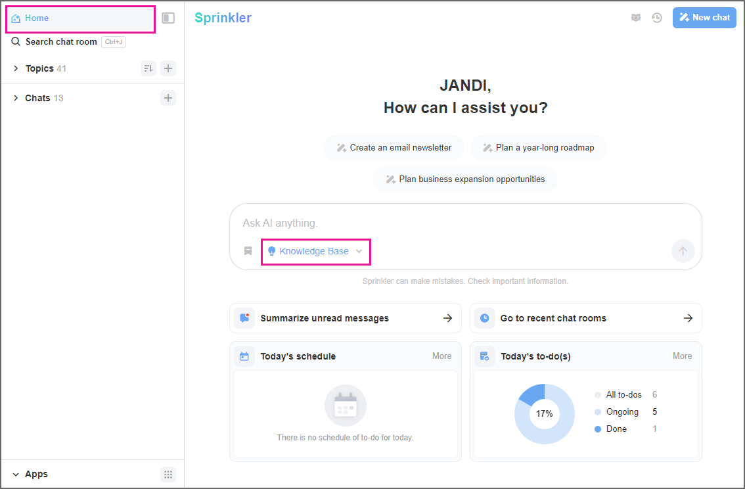Click the empty schedule calendar illustration
Image resolution: width=745 pixels, height=489 pixels.
tap(346, 406)
